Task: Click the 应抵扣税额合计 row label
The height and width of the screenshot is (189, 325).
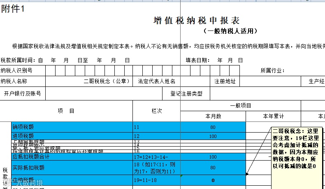Action: click(x=72, y=157)
